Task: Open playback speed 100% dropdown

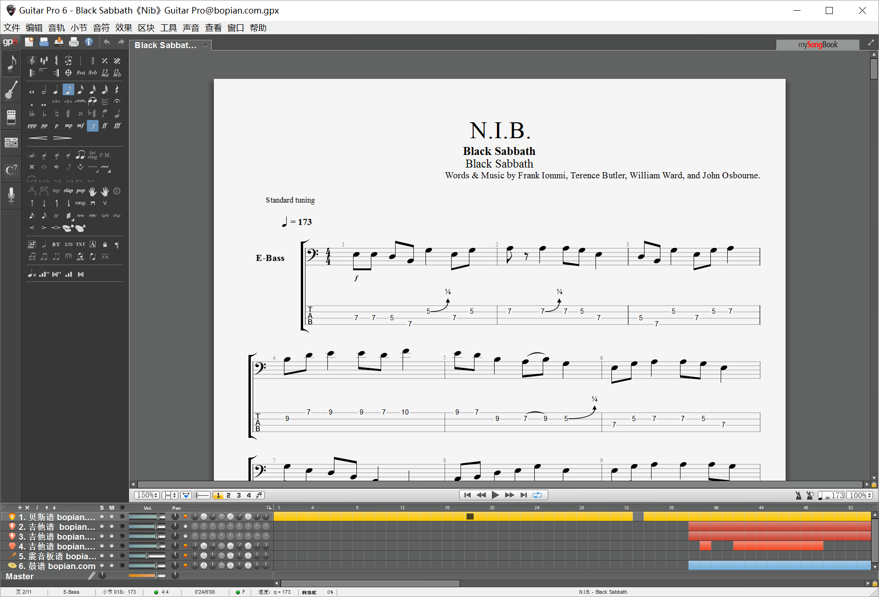Action: coord(860,495)
